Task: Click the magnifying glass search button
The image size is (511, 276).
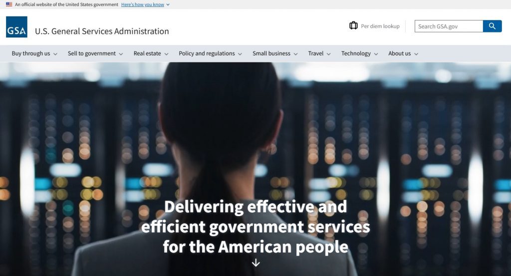Action: coord(492,26)
